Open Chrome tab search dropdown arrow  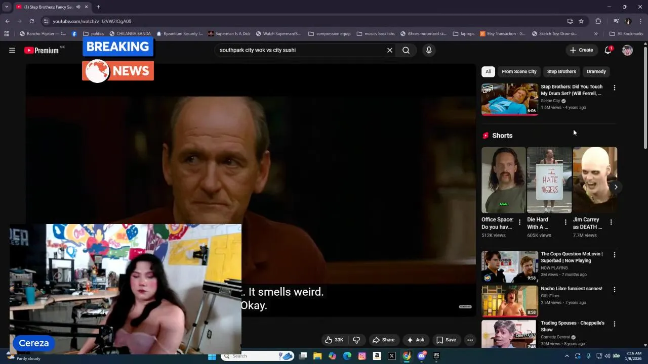pos(7,7)
